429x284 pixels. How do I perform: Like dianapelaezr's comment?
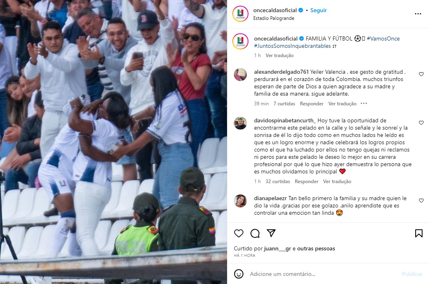(421, 201)
